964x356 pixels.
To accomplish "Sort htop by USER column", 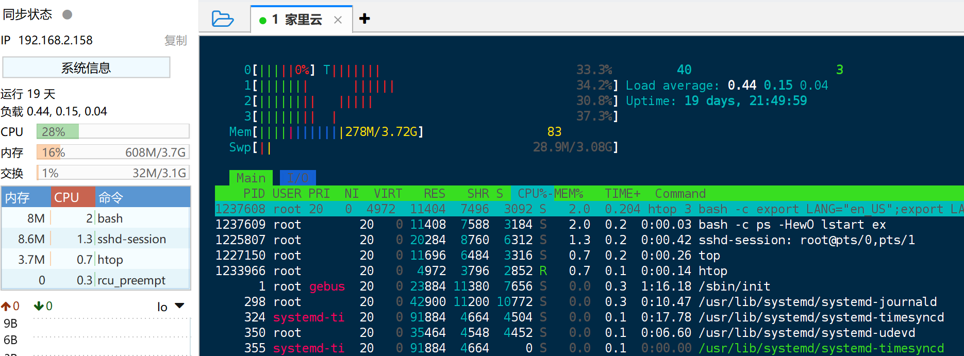I will pyautogui.click(x=287, y=193).
